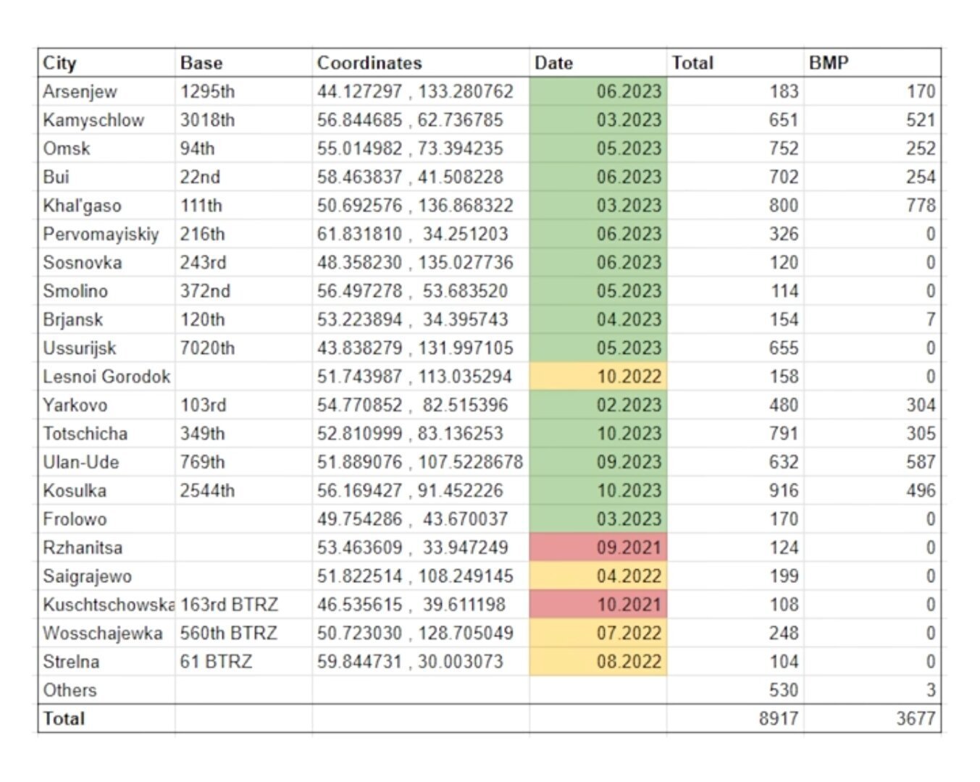The height and width of the screenshot is (782, 980).
Task: Select the green 02.2023 date cell
Action: pyautogui.click(x=598, y=405)
